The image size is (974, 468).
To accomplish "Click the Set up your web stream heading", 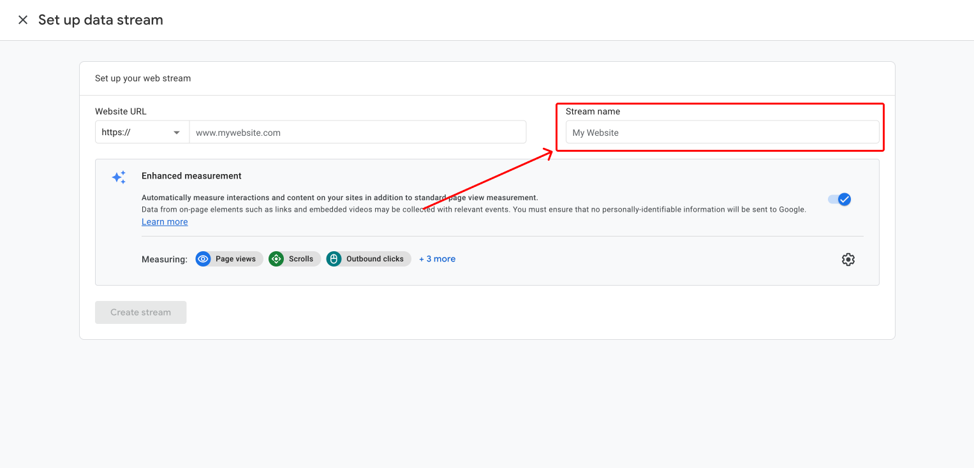I will [143, 78].
